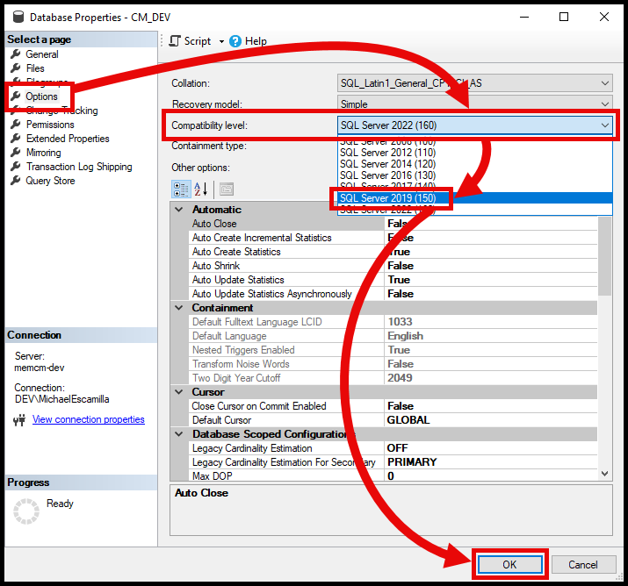Click the Script toolbar icon
This screenshot has width=628, height=586.
tap(175, 41)
